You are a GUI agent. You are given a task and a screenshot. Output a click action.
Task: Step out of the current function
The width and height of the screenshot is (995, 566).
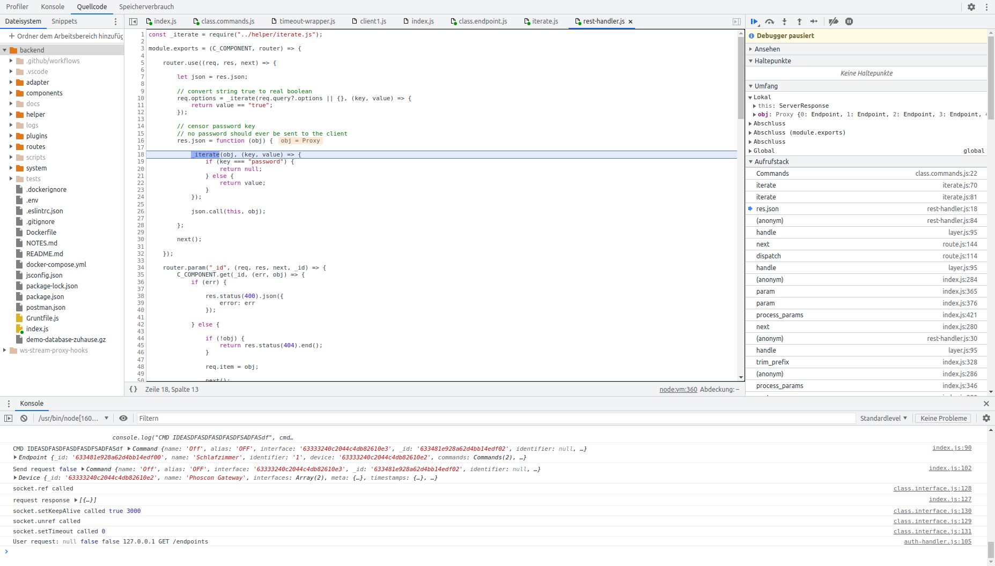799,21
